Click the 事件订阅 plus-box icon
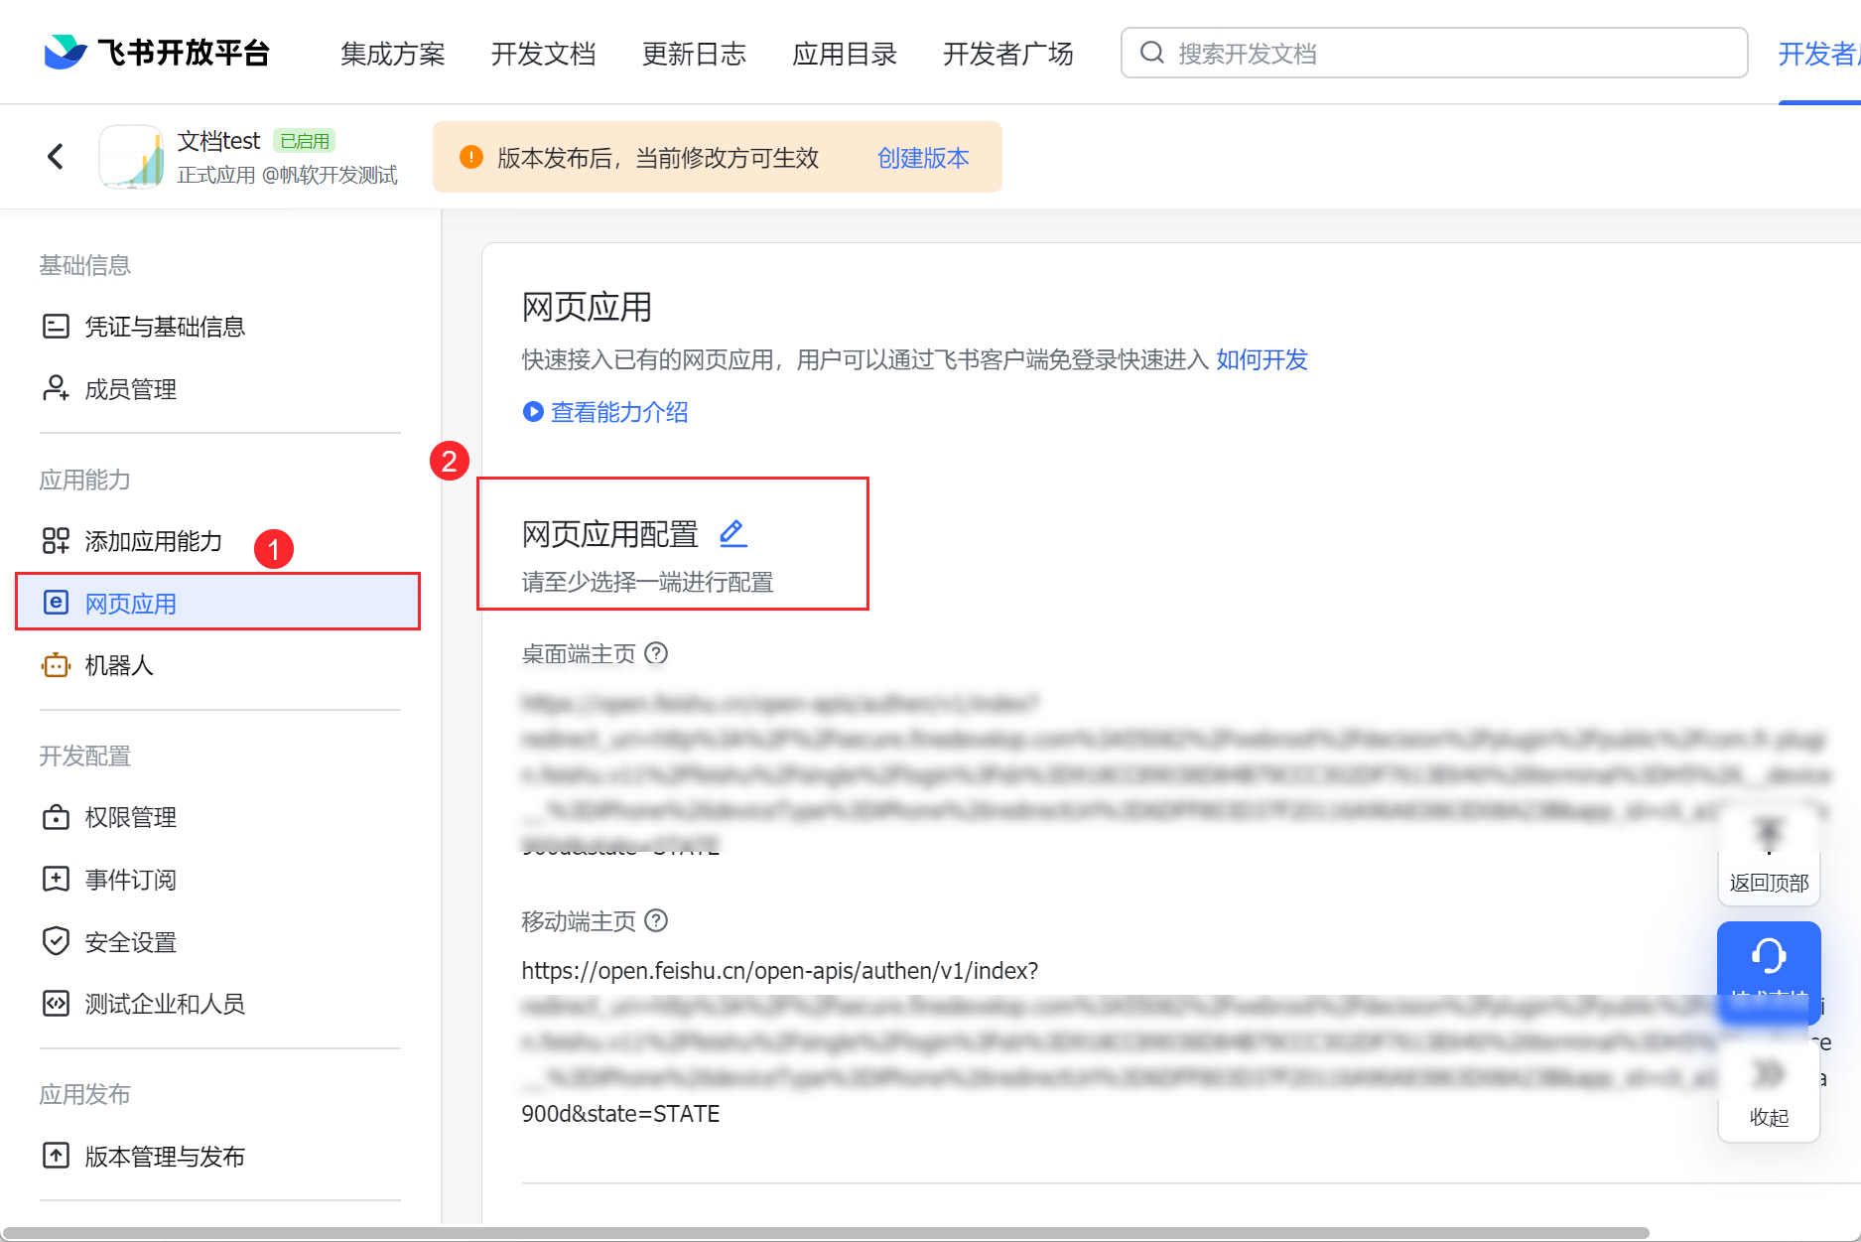 pyautogui.click(x=56, y=879)
